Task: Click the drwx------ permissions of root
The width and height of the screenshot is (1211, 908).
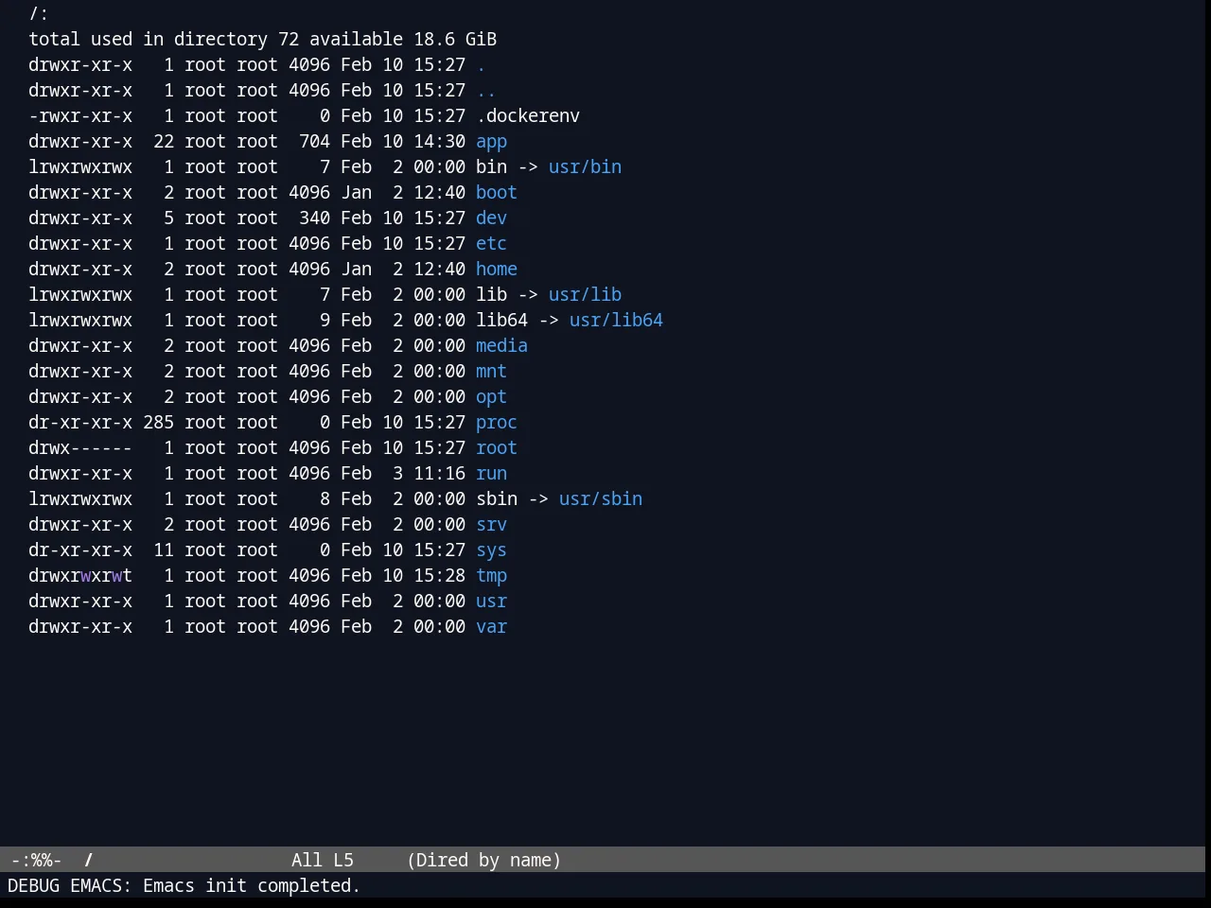Action: coord(80,447)
